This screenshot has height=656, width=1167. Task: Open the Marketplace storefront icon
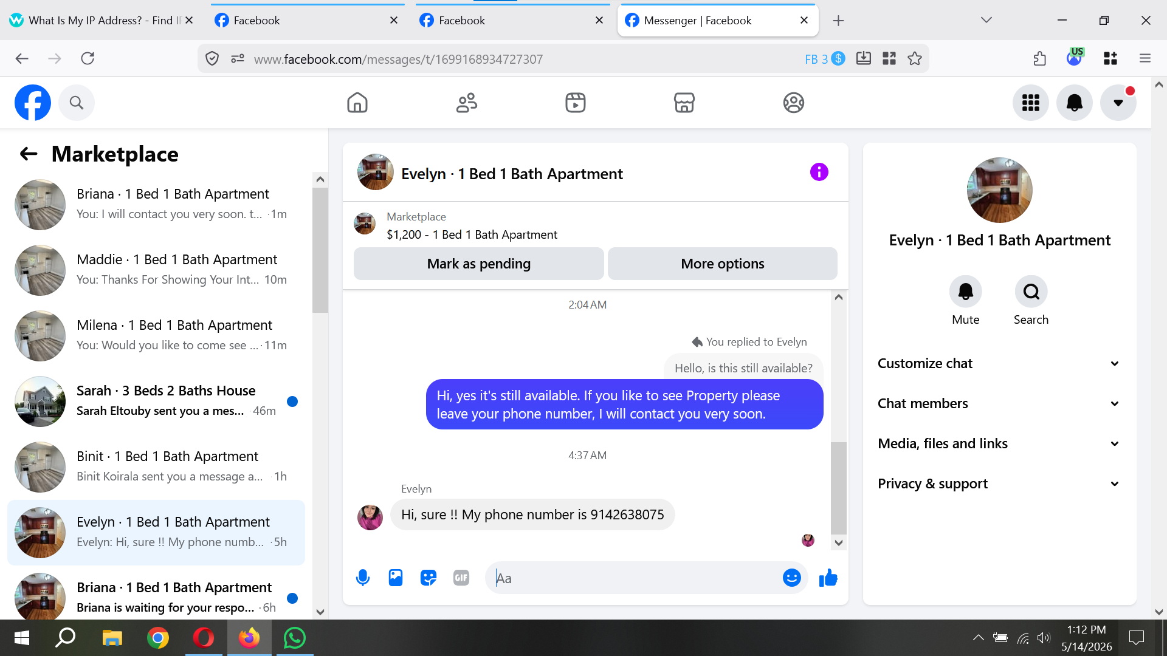click(x=684, y=103)
